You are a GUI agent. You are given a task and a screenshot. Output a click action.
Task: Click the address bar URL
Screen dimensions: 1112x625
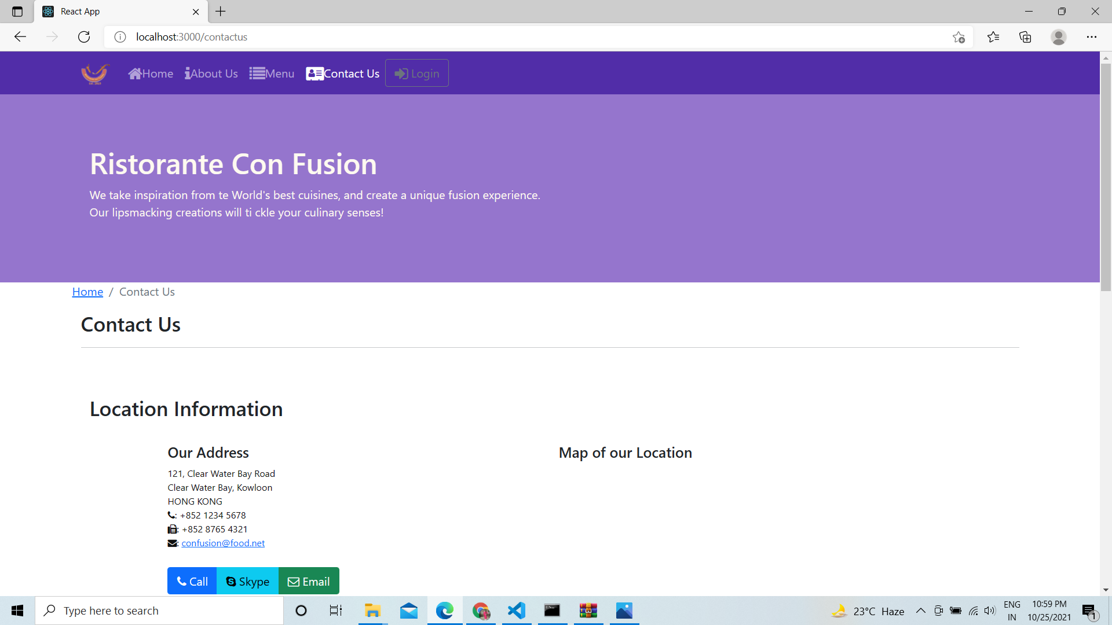192,37
